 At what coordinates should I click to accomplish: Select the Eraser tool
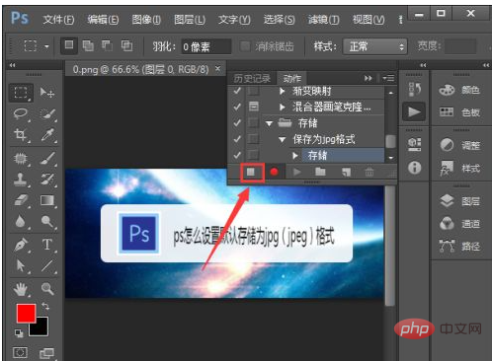(x=22, y=200)
